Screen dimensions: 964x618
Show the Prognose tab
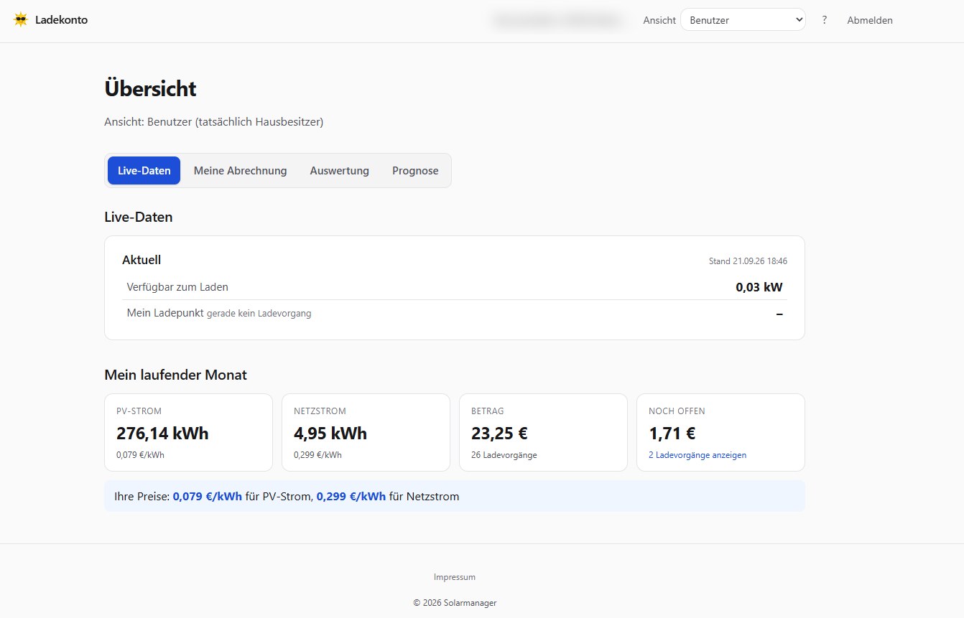tap(415, 171)
